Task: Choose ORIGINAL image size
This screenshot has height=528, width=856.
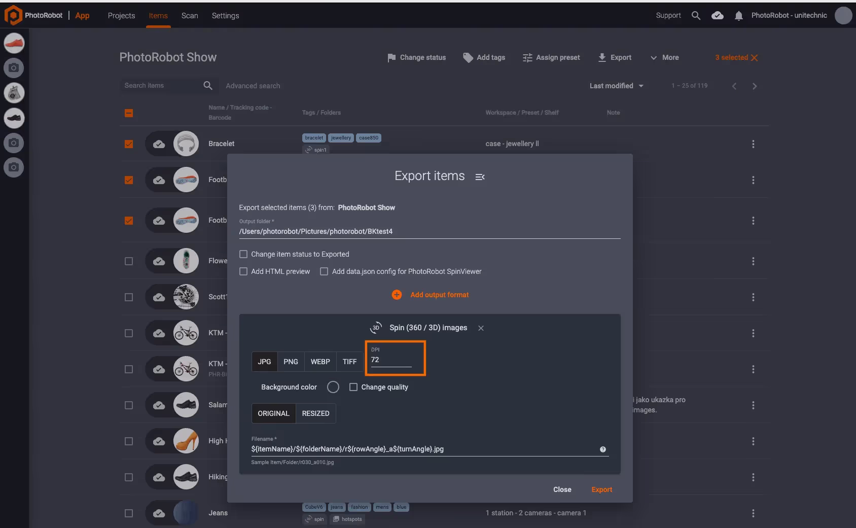Action: (273, 413)
